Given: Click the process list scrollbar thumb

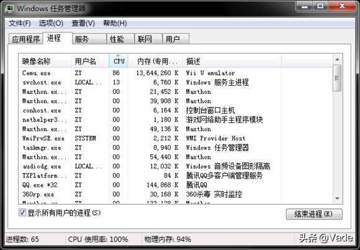Looking at the screenshot, I should [x=337, y=78].
